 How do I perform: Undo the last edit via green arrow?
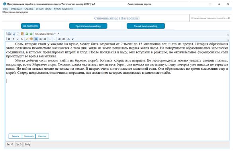(x=27, y=34)
